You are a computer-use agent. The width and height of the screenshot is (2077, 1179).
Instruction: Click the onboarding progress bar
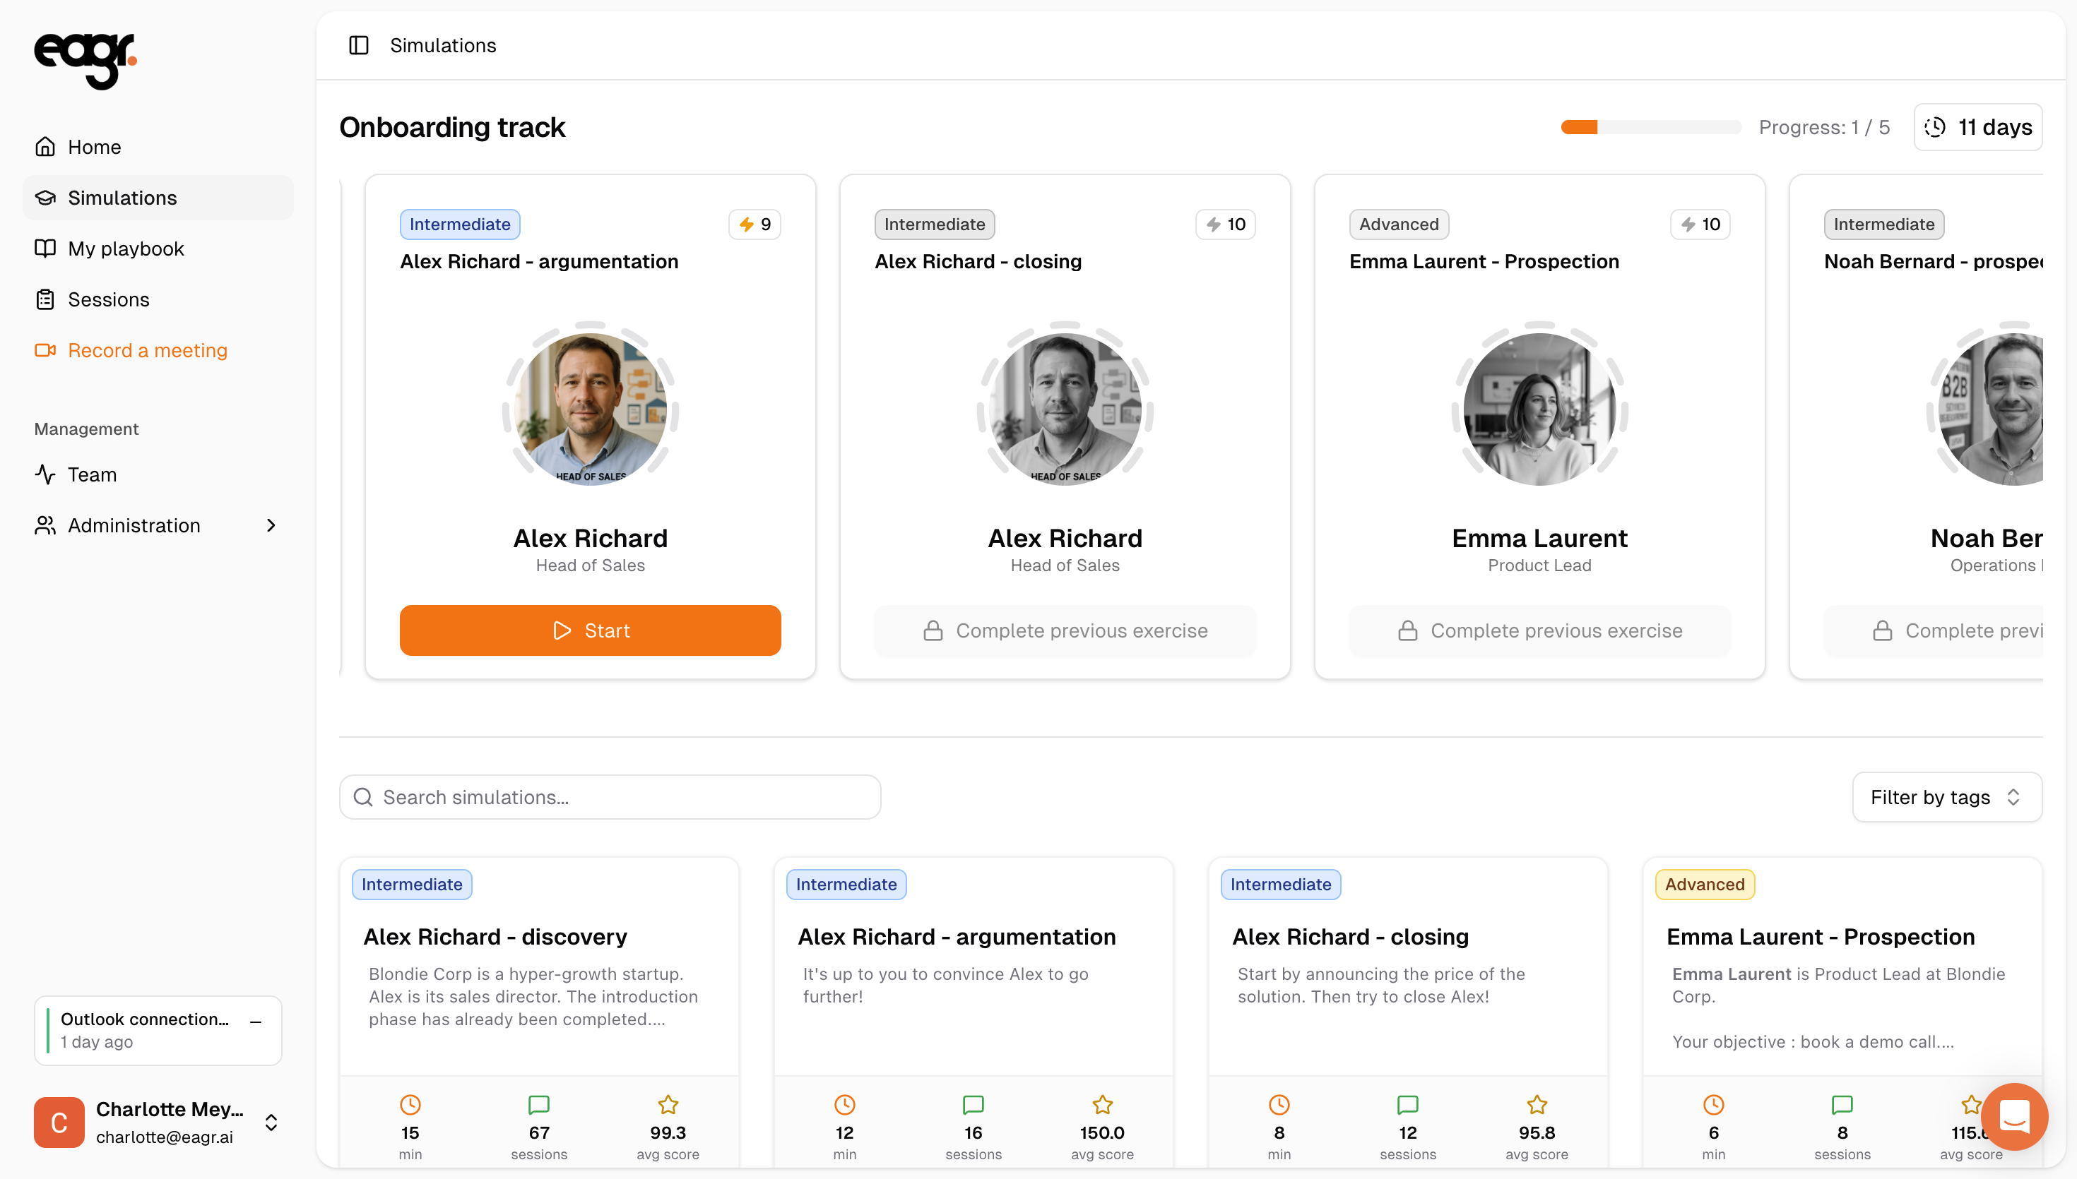point(1651,127)
